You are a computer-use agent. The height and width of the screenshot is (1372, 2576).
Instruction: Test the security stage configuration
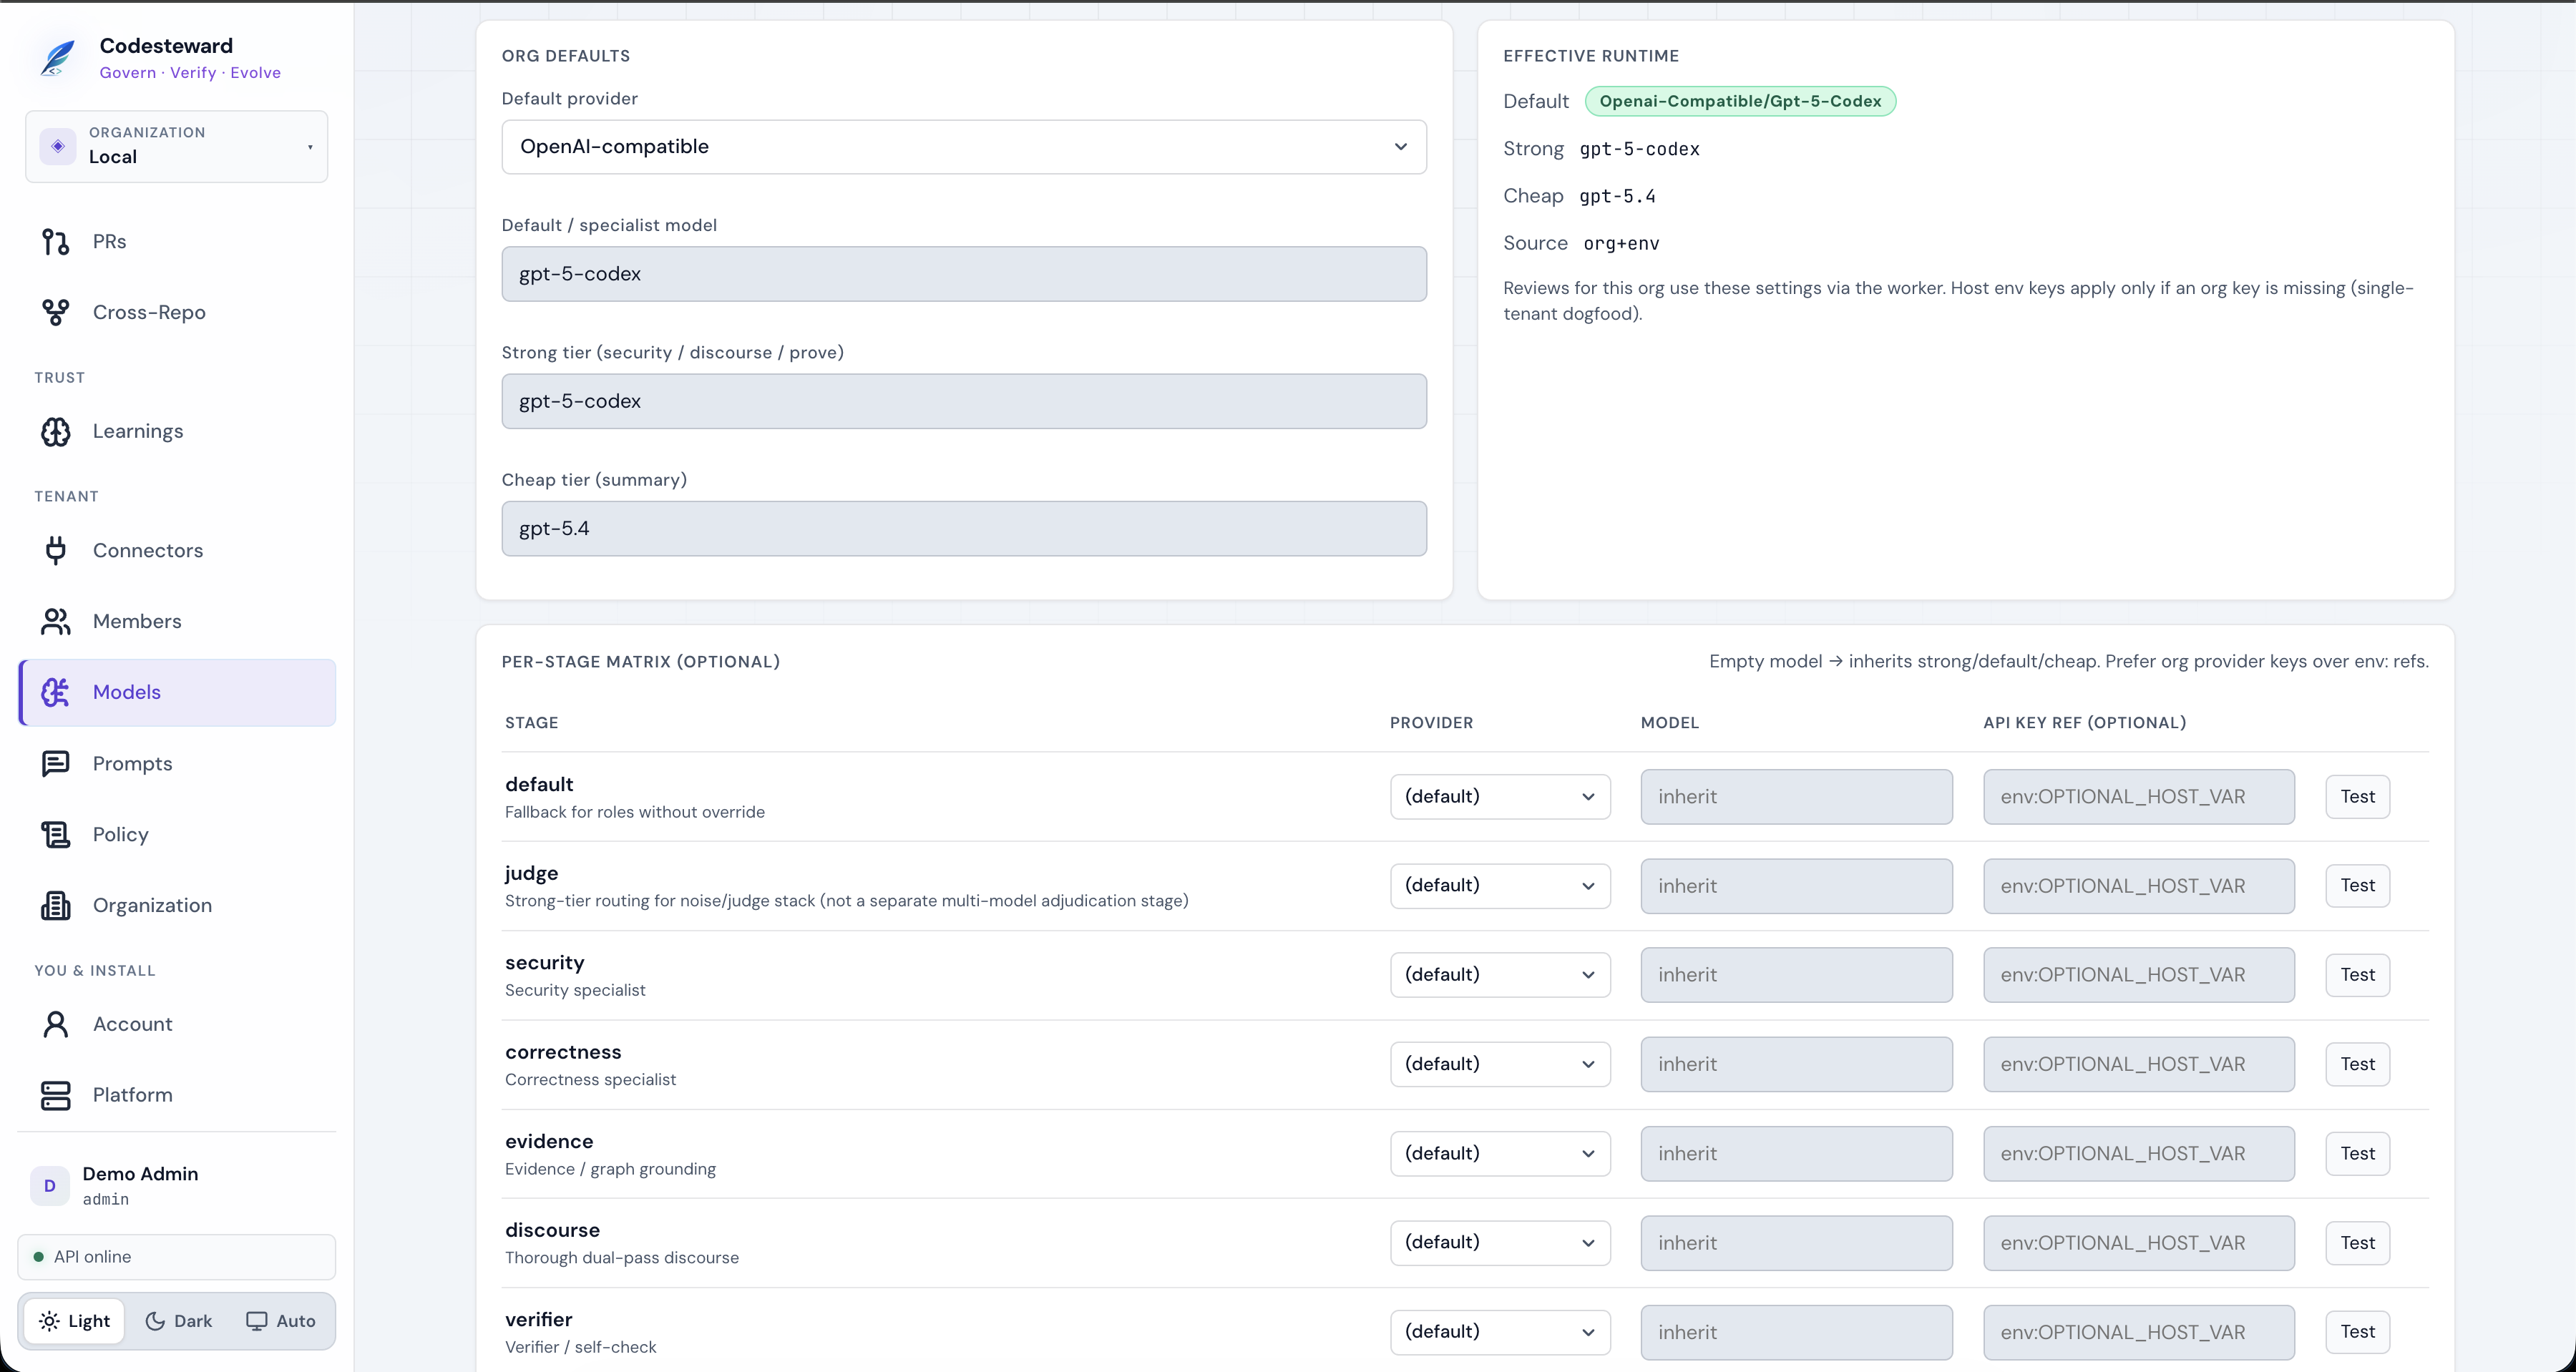click(x=2357, y=975)
